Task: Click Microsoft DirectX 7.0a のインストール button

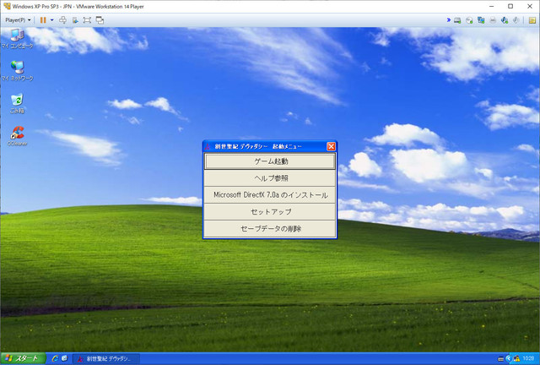Action: point(270,195)
